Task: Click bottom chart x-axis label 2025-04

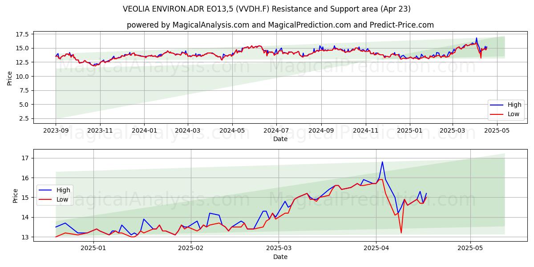Action: pos(376,249)
